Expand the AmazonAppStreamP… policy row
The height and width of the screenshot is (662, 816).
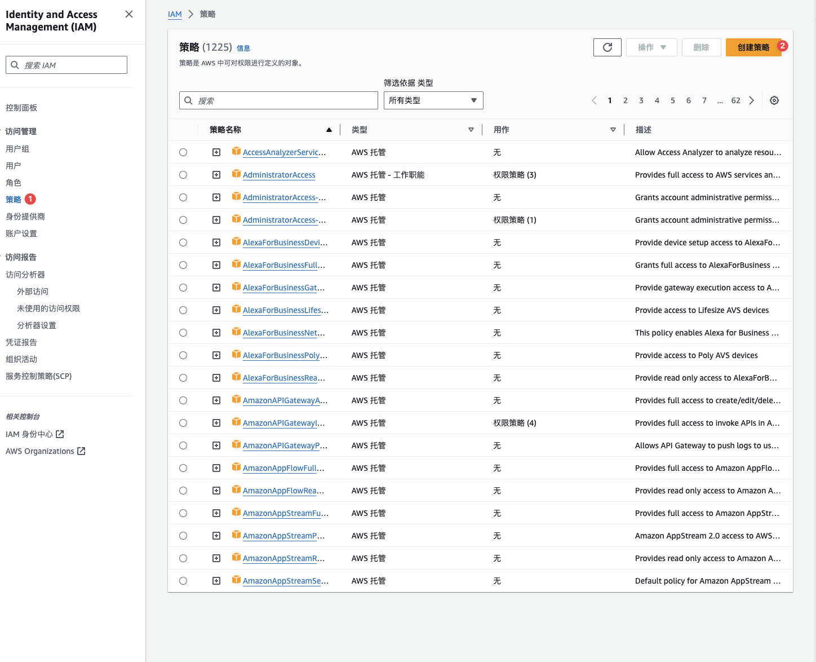click(x=216, y=536)
